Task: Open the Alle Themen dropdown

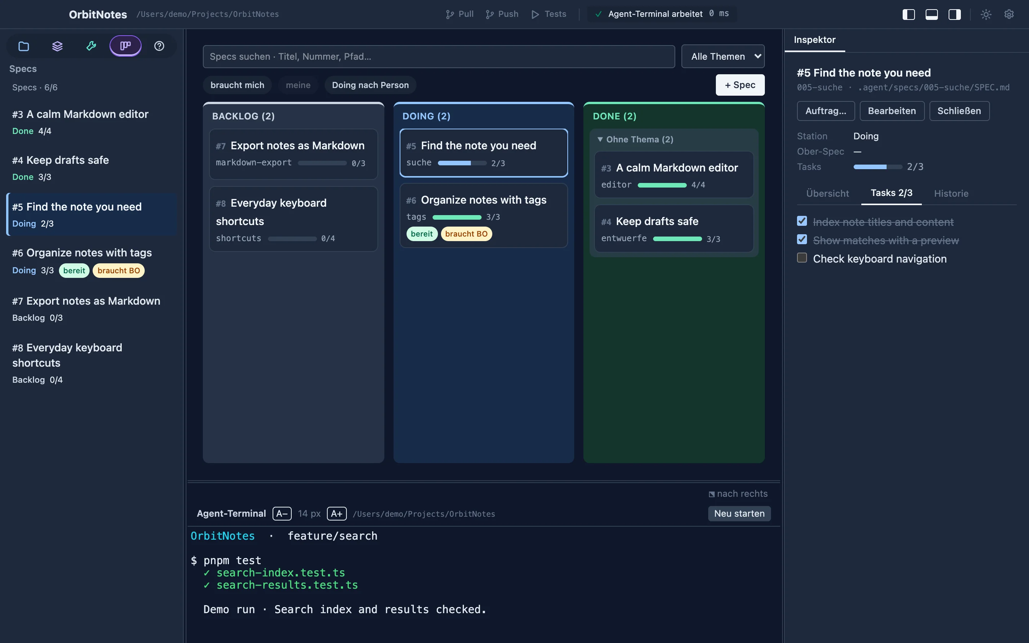Action: (x=723, y=57)
